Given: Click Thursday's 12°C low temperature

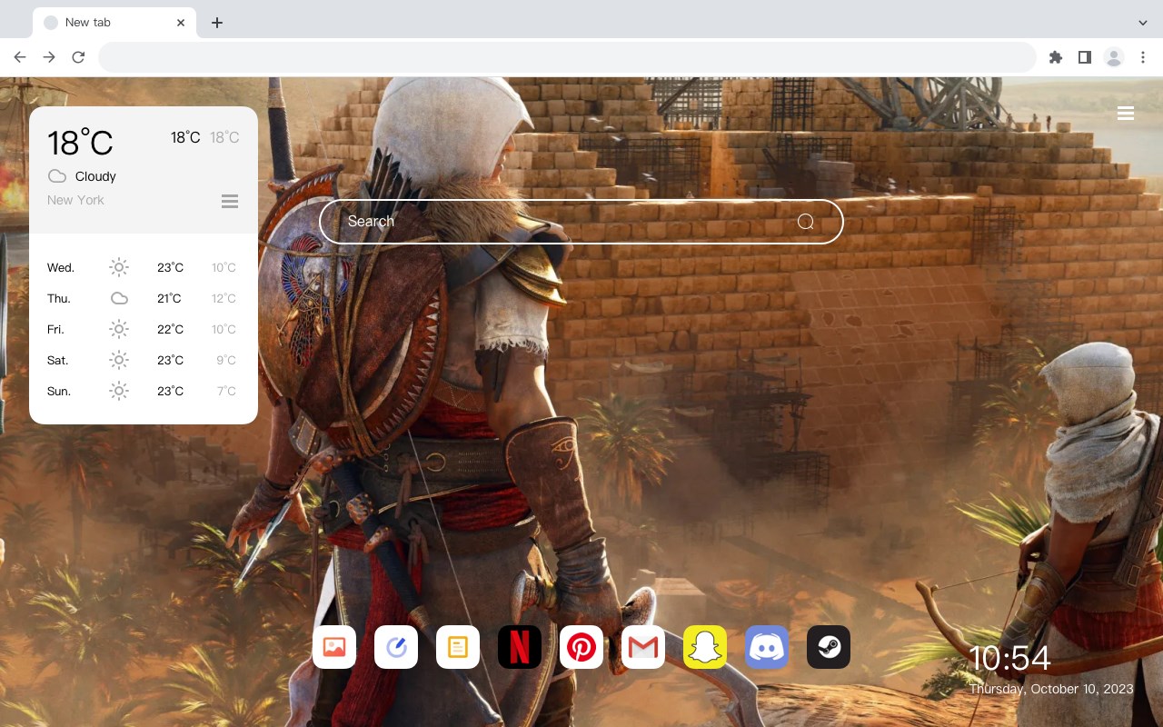Looking at the screenshot, I should click(224, 298).
